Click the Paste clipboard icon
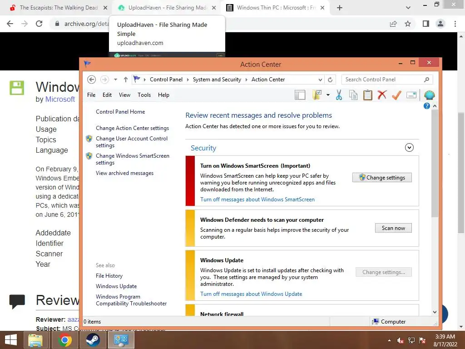This screenshot has width=465, height=349. click(368, 95)
